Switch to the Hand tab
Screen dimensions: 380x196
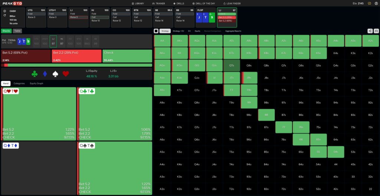point(6,84)
